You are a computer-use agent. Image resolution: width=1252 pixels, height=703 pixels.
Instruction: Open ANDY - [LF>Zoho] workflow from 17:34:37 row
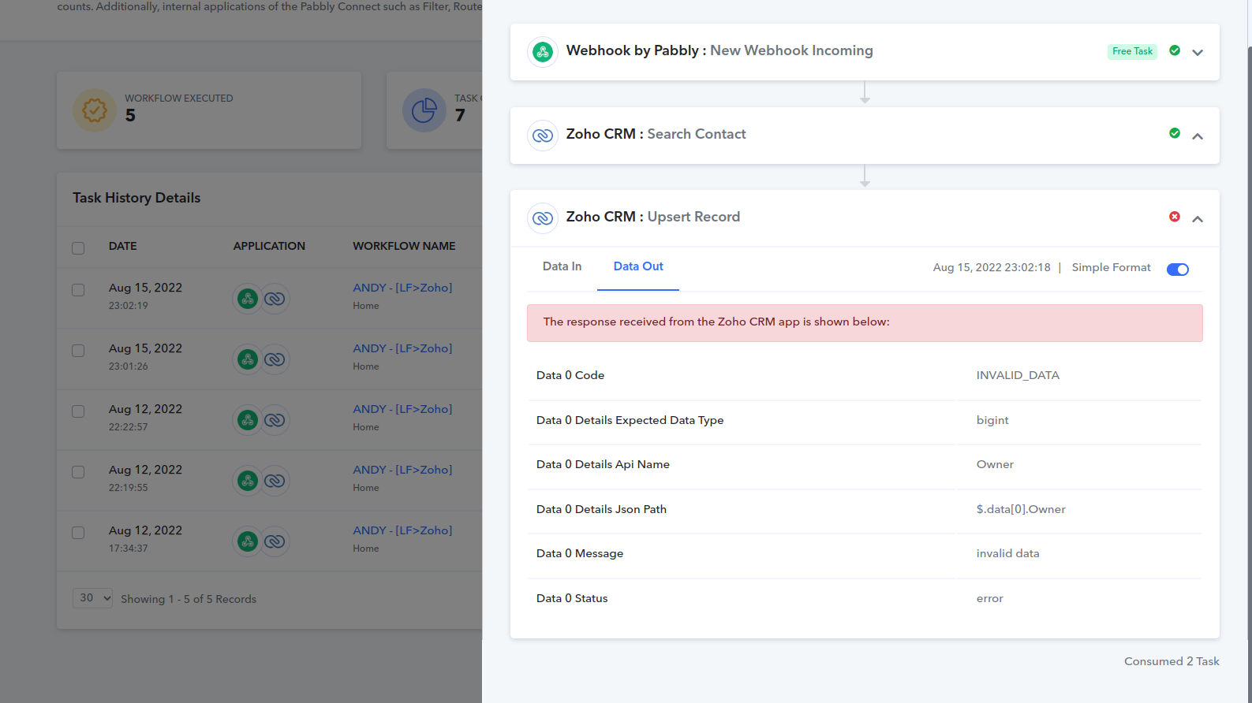point(402,530)
